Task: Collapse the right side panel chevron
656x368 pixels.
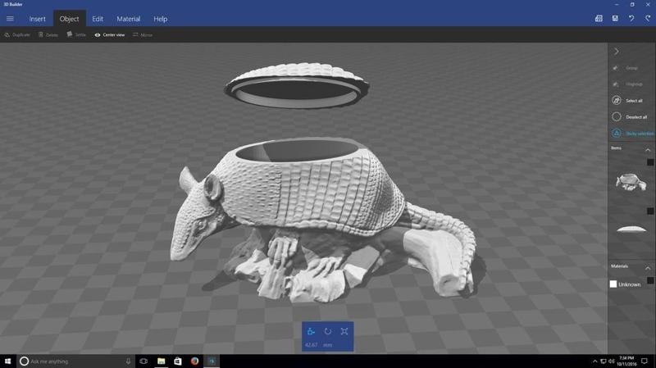Action: click(x=617, y=52)
